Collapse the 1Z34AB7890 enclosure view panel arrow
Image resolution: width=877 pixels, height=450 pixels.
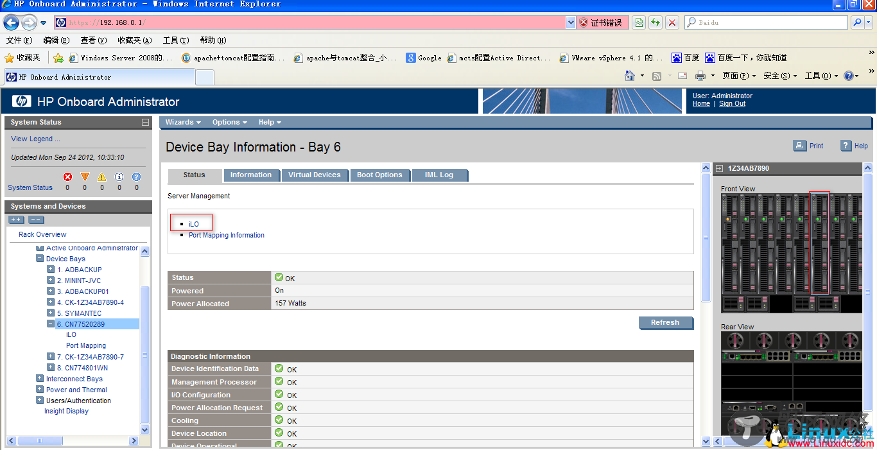pyautogui.click(x=719, y=168)
